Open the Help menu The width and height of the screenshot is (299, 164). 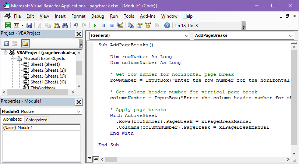(x=188, y=16)
